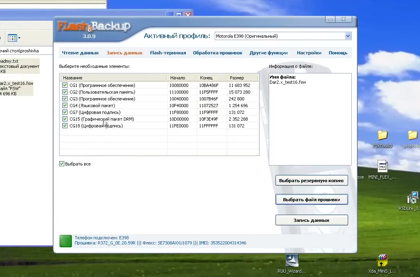Expand the Активный профиль dropdown
Viewport: 420px width, 277px height.
click(348, 36)
